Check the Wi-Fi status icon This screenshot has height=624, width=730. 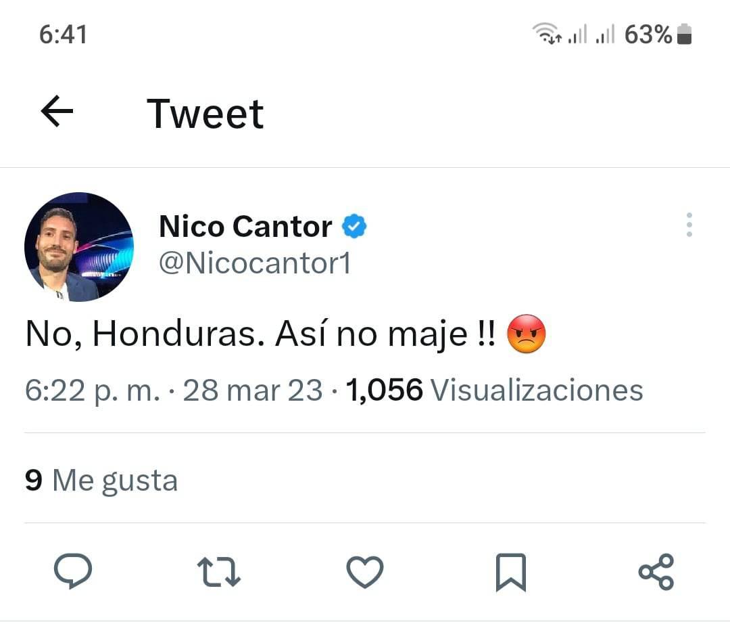[x=543, y=32]
